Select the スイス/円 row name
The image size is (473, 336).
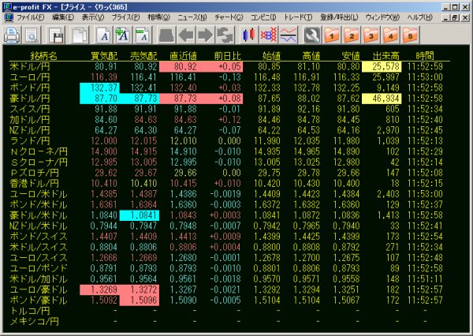(30, 109)
